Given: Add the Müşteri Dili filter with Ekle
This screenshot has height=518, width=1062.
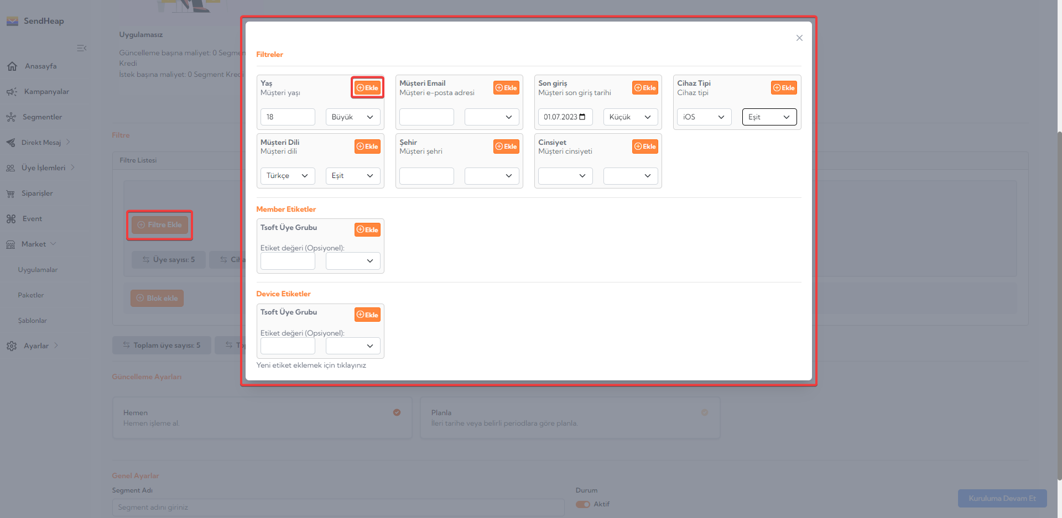Looking at the screenshot, I should pos(367,146).
